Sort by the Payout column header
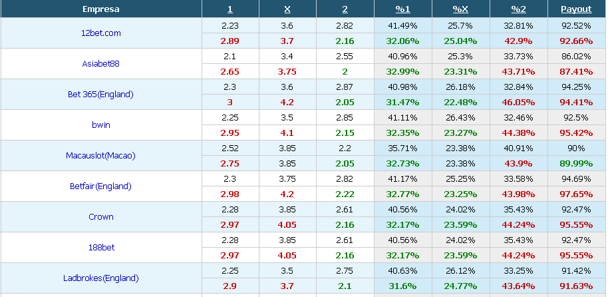Image resolution: width=608 pixels, height=297 pixels. pyautogui.click(x=576, y=9)
